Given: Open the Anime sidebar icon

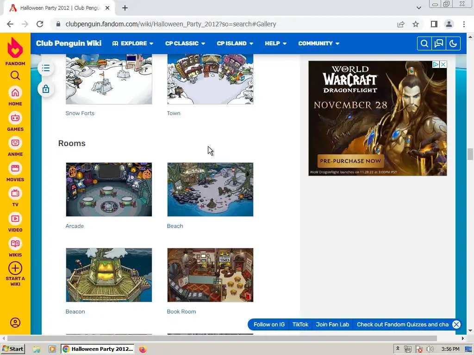Looking at the screenshot, I should point(15,143).
